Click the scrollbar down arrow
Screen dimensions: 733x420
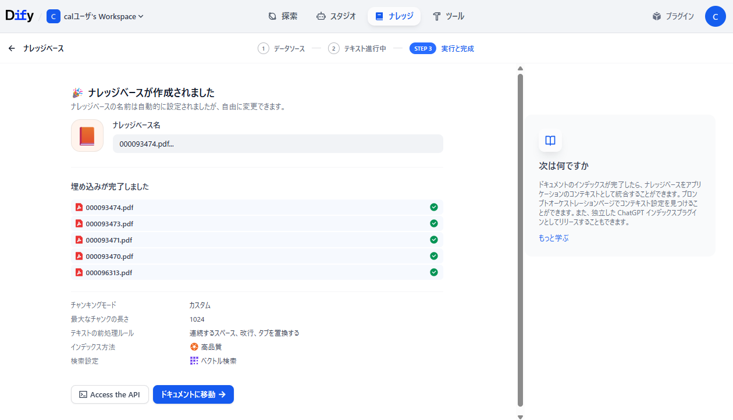(519, 415)
